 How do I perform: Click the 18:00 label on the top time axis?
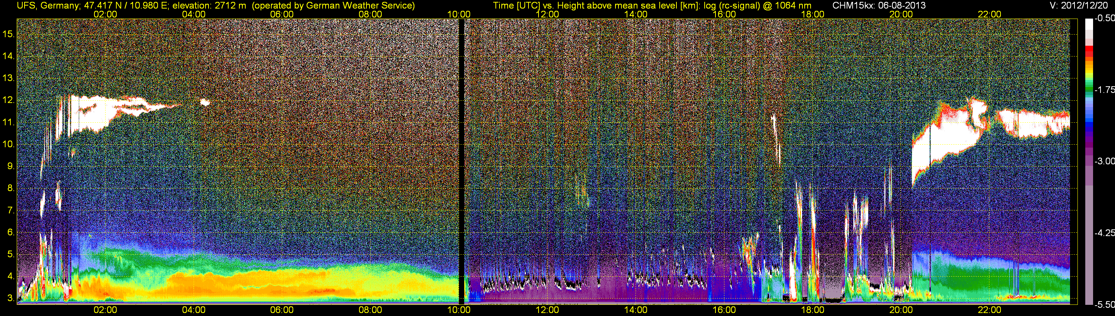[812, 14]
